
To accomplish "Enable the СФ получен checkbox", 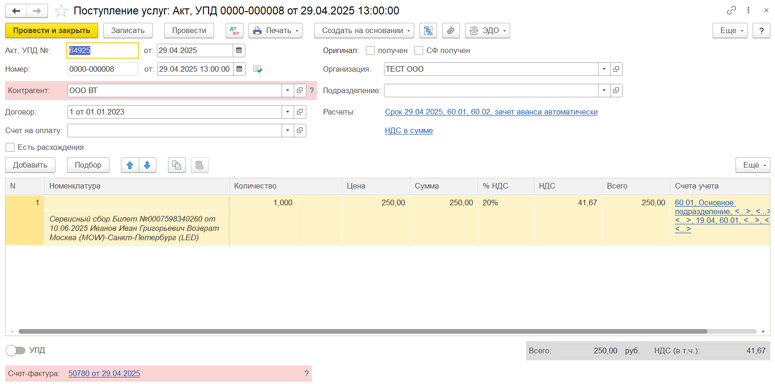I will click(418, 50).
